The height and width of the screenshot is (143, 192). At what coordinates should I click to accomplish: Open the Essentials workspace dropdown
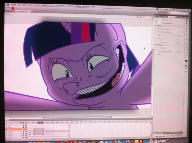pyautogui.click(x=163, y=12)
